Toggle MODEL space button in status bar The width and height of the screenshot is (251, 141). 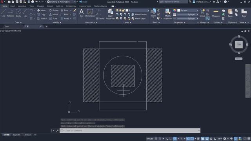tap(150, 139)
